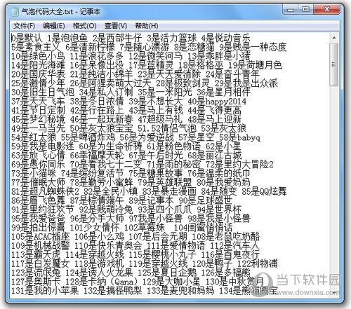This screenshot has width=351, height=309.
Task: Click the Notepad icon in the title bar
Action: tap(15, 11)
